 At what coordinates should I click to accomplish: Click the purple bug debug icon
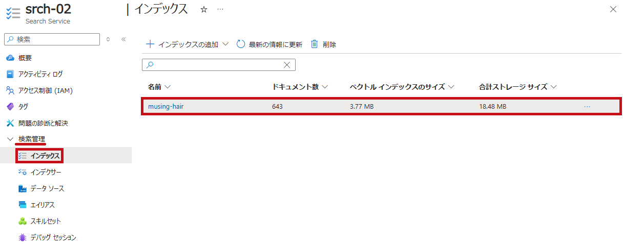pyautogui.click(x=22, y=237)
